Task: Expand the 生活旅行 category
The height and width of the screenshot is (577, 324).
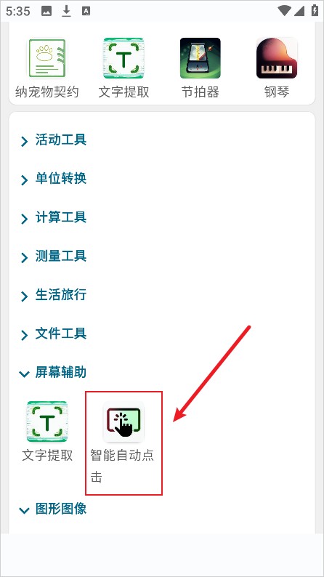Action: click(54, 295)
